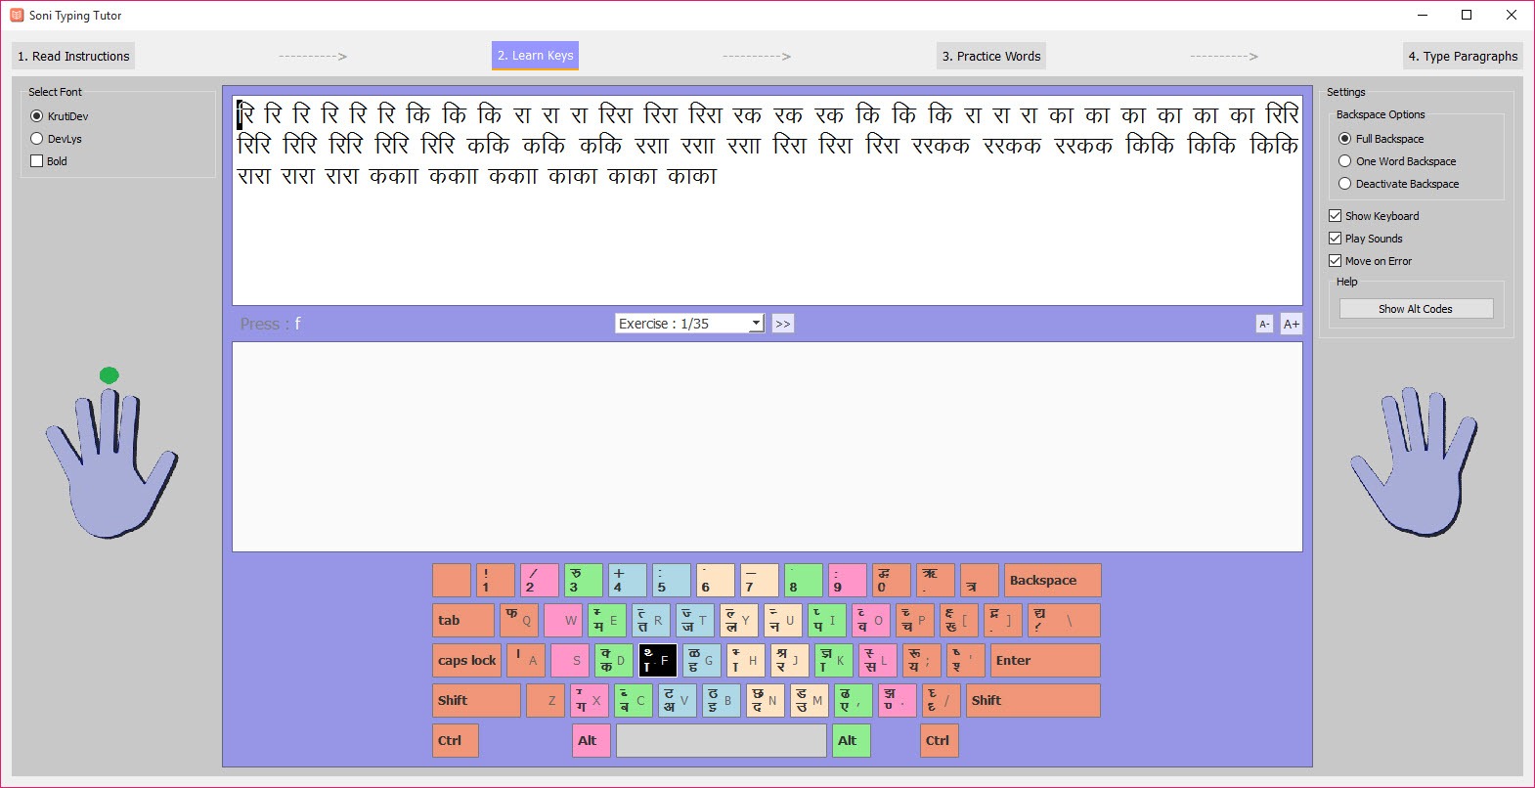Click inside the empty typing area
1535x788 pixels.
click(767, 447)
